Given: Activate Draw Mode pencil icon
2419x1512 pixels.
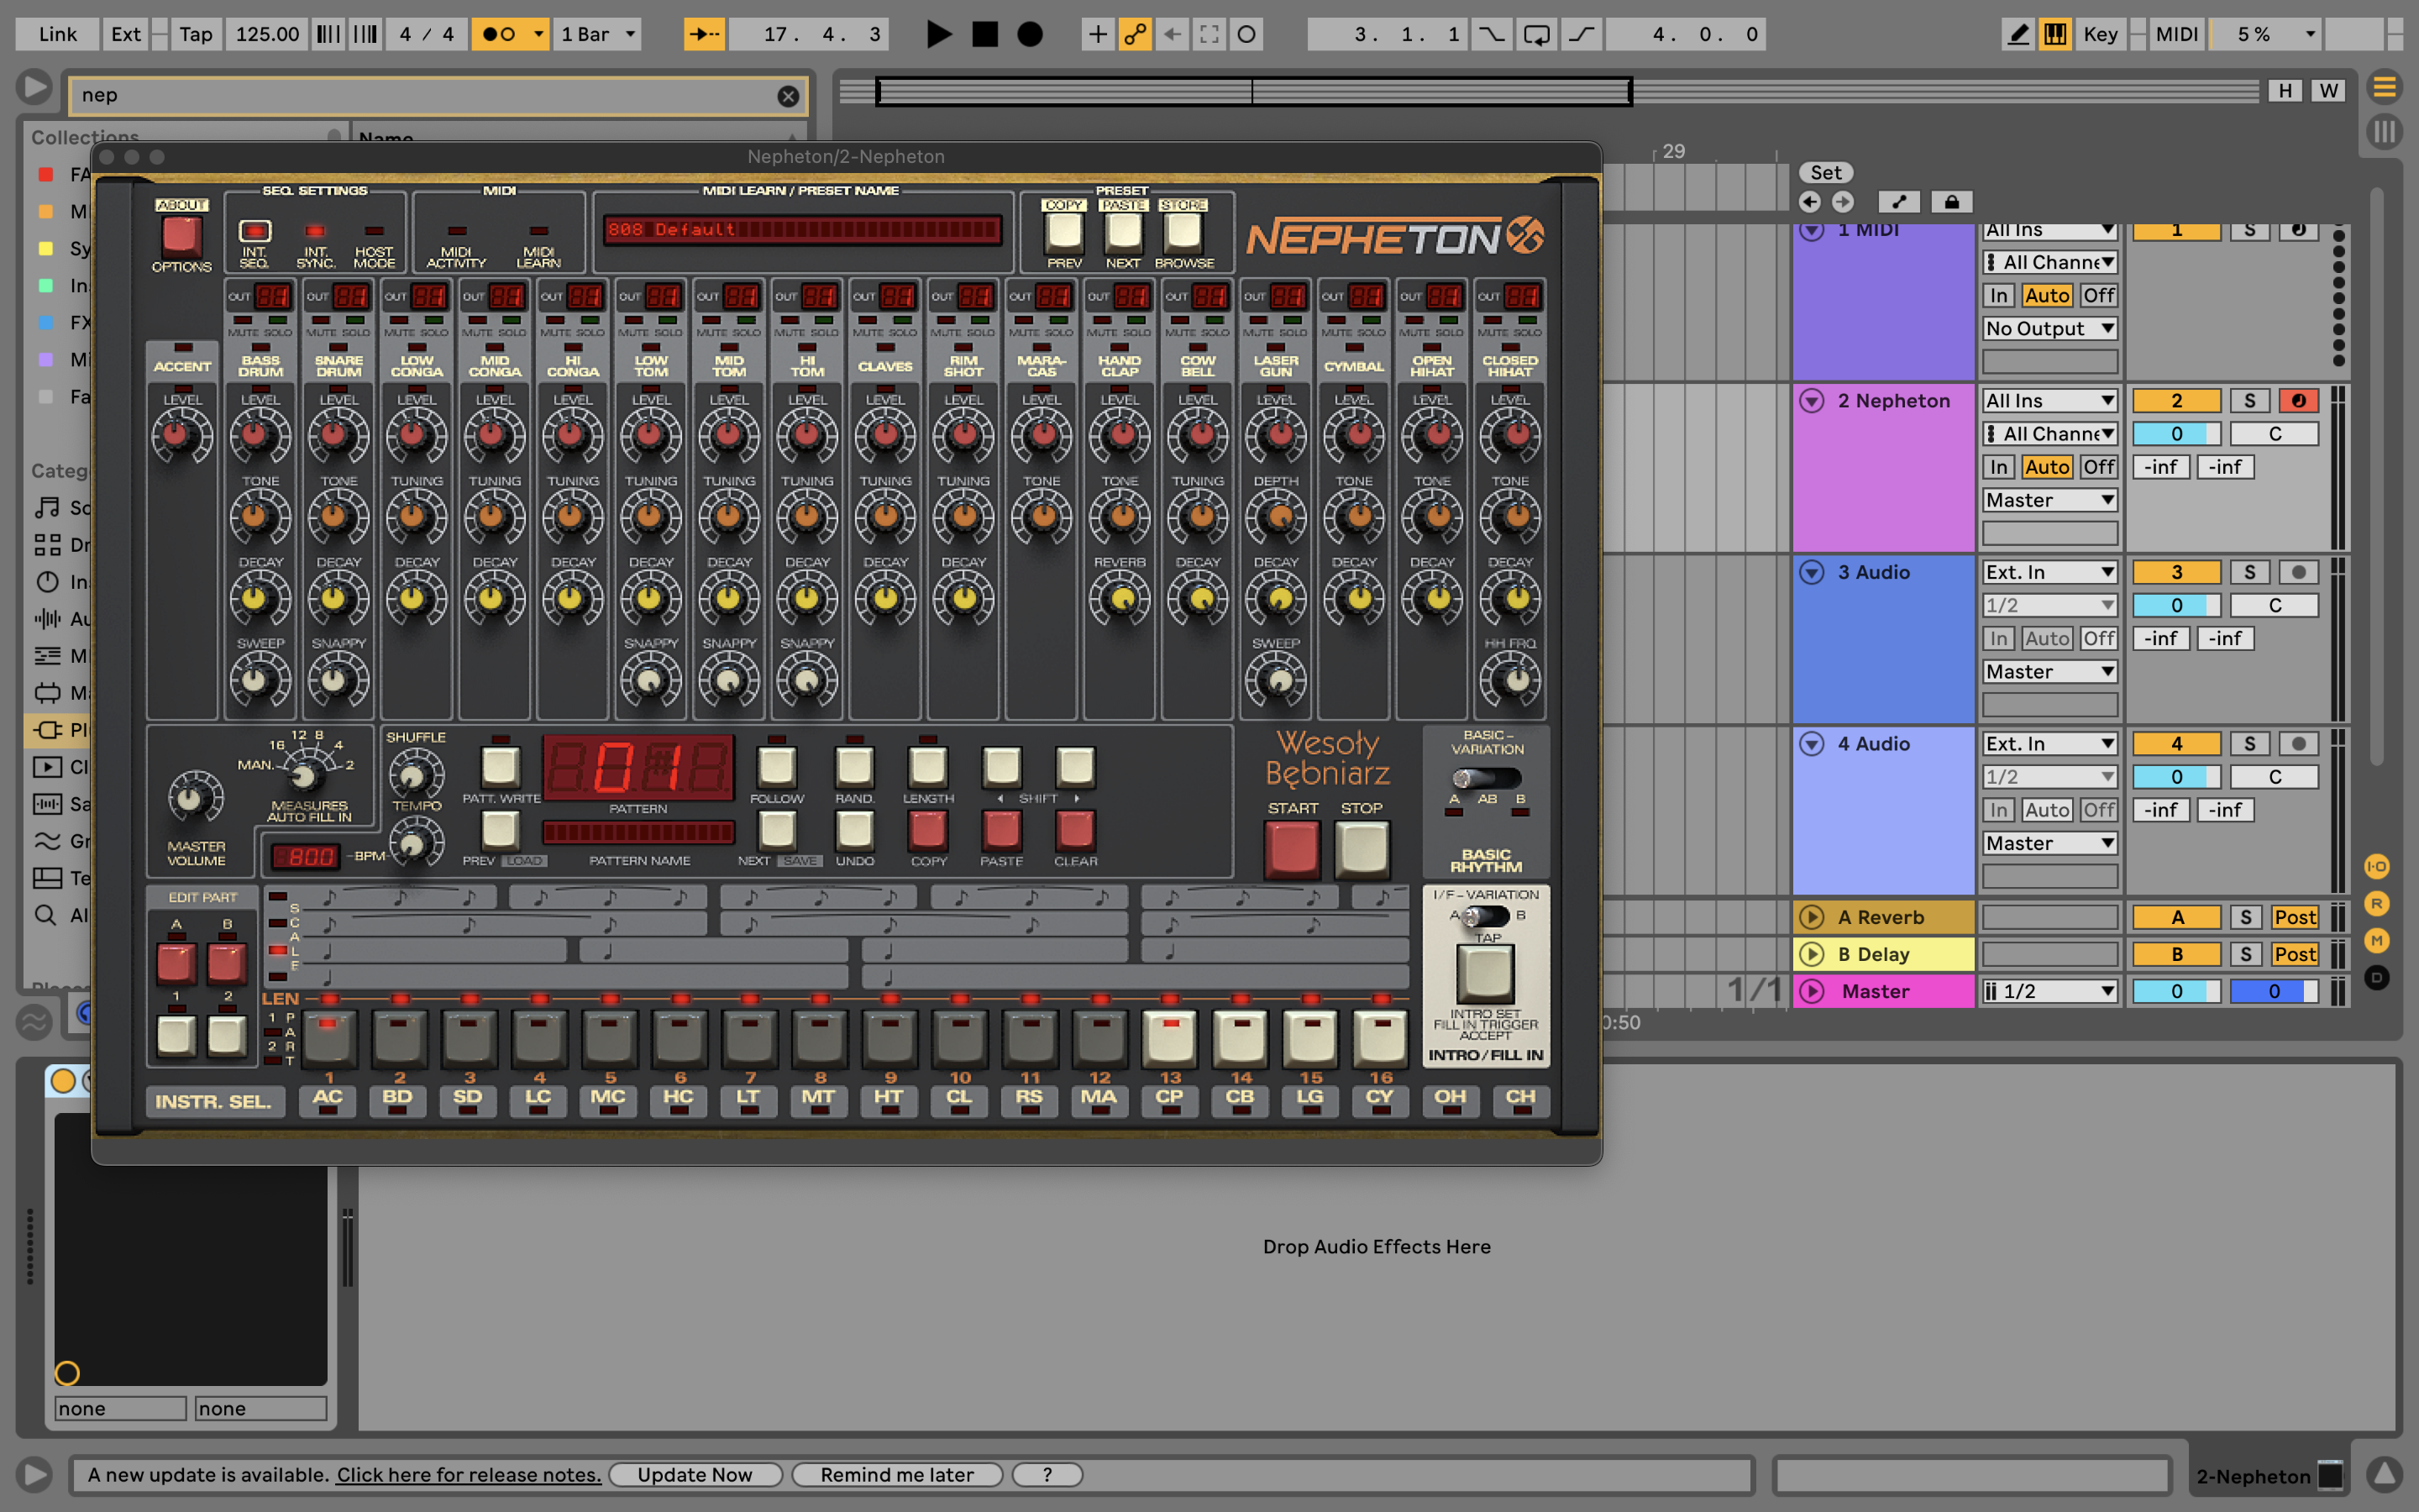Looking at the screenshot, I should pyautogui.click(x=2018, y=34).
